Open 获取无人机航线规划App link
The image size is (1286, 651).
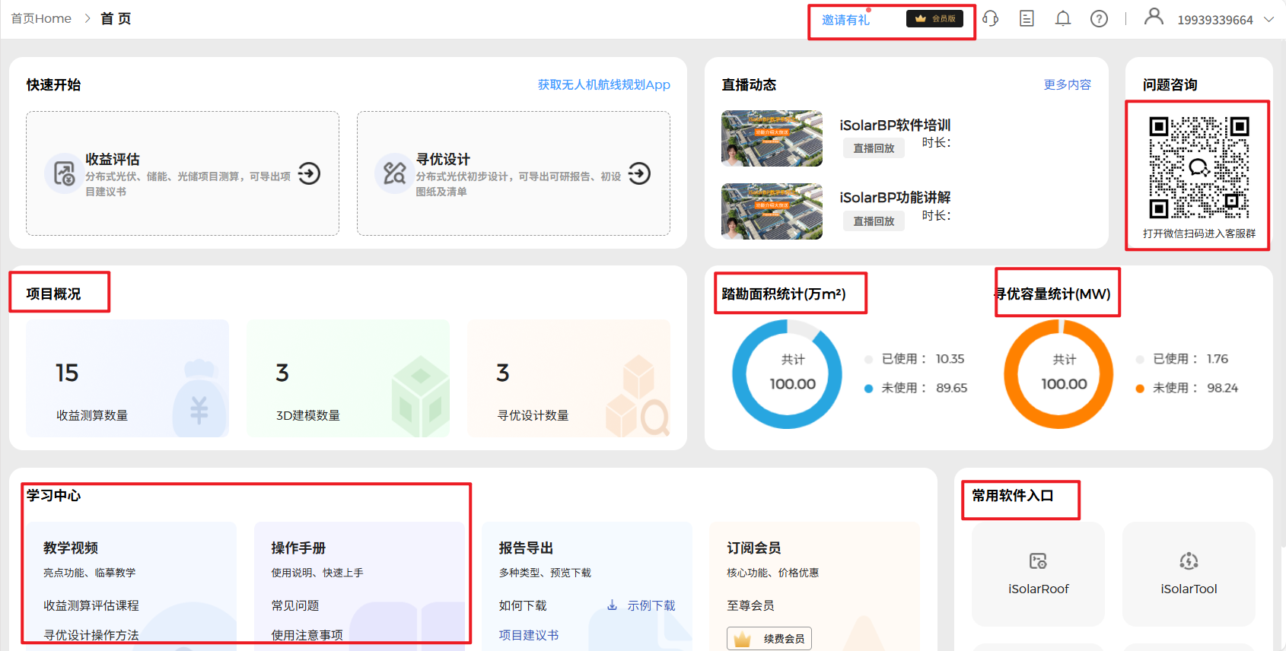(x=603, y=84)
